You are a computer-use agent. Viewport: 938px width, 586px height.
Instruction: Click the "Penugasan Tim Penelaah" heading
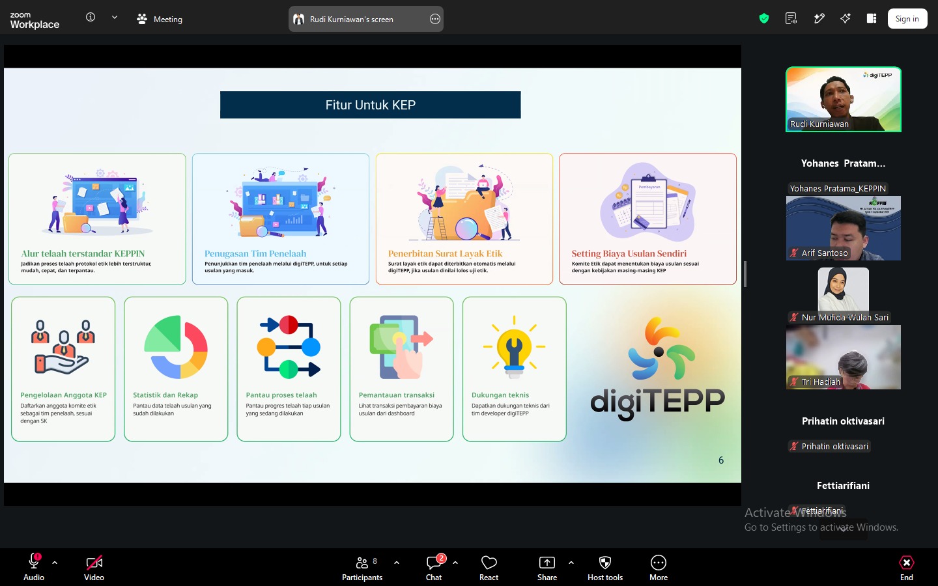(255, 253)
